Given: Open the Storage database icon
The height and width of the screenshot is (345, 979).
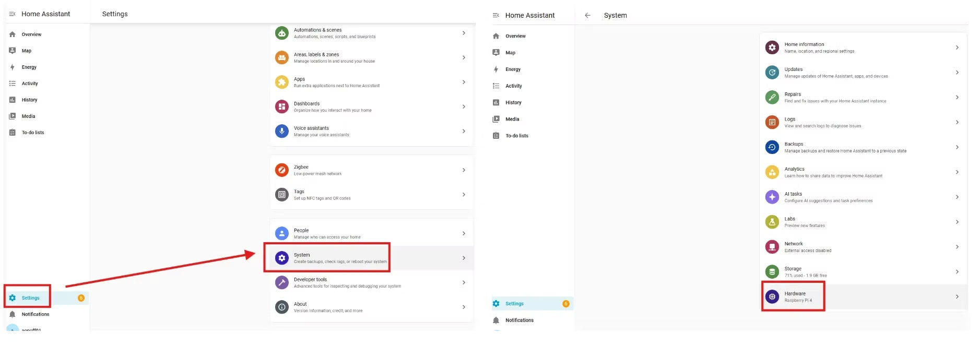Looking at the screenshot, I should point(772,271).
